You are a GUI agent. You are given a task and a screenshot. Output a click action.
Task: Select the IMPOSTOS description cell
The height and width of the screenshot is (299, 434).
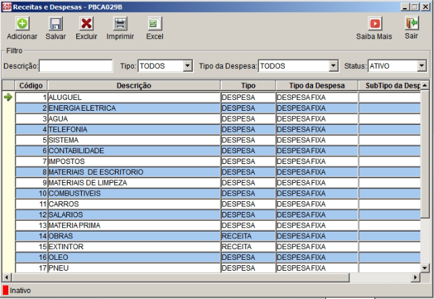pyautogui.click(x=134, y=161)
